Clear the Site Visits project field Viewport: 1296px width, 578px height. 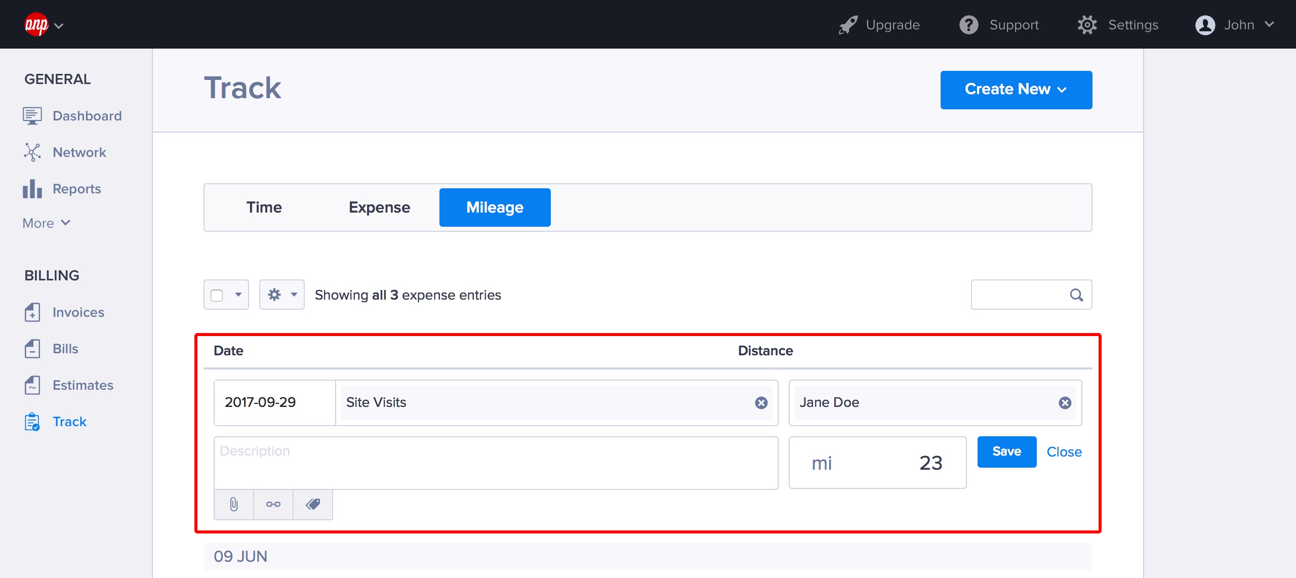click(761, 403)
